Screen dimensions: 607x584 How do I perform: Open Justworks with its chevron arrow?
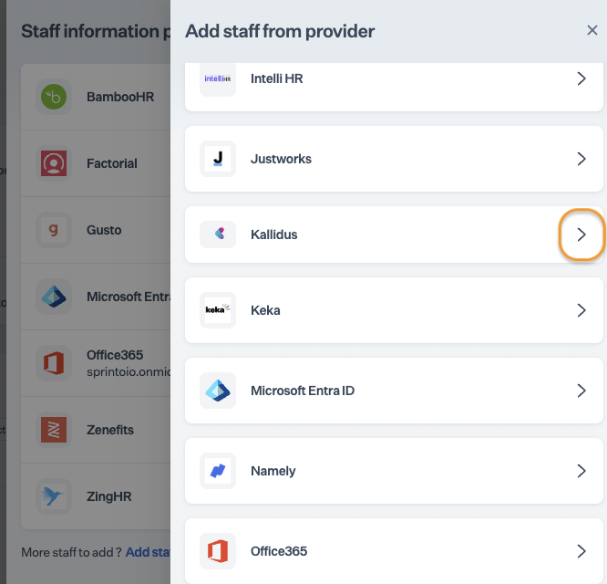click(581, 159)
